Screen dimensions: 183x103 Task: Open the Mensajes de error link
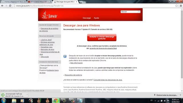tap(47, 49)
